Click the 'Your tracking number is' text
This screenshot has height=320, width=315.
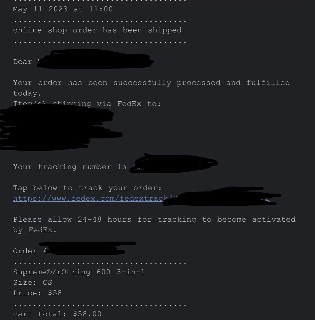coord(70,167)
